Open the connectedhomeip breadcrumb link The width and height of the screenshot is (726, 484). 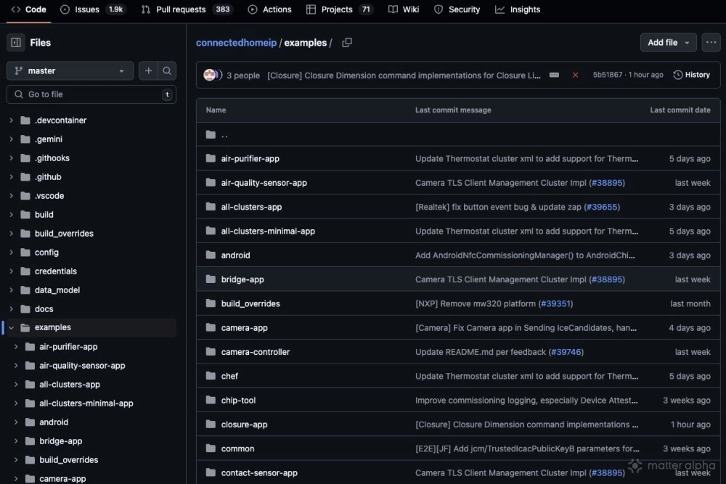pyautogui.click(x=236, y=43)
